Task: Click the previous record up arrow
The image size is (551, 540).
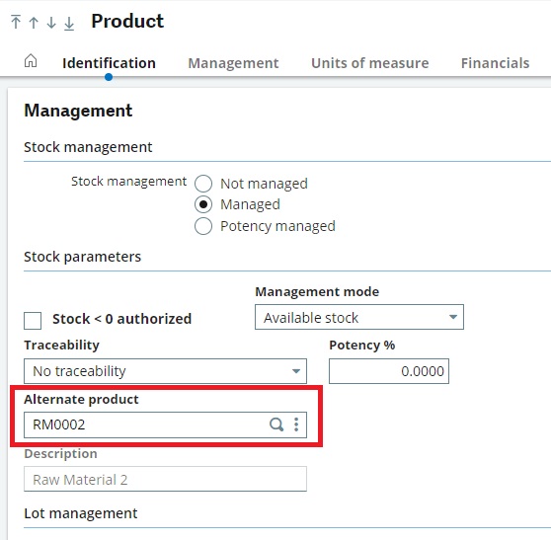Action: 34,23
